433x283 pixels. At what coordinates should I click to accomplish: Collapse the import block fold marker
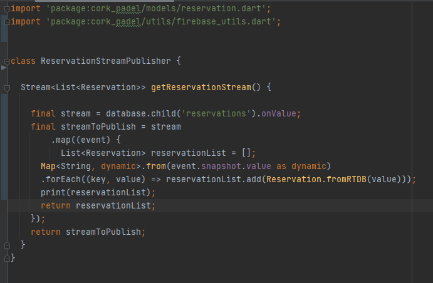click(7, 9)
